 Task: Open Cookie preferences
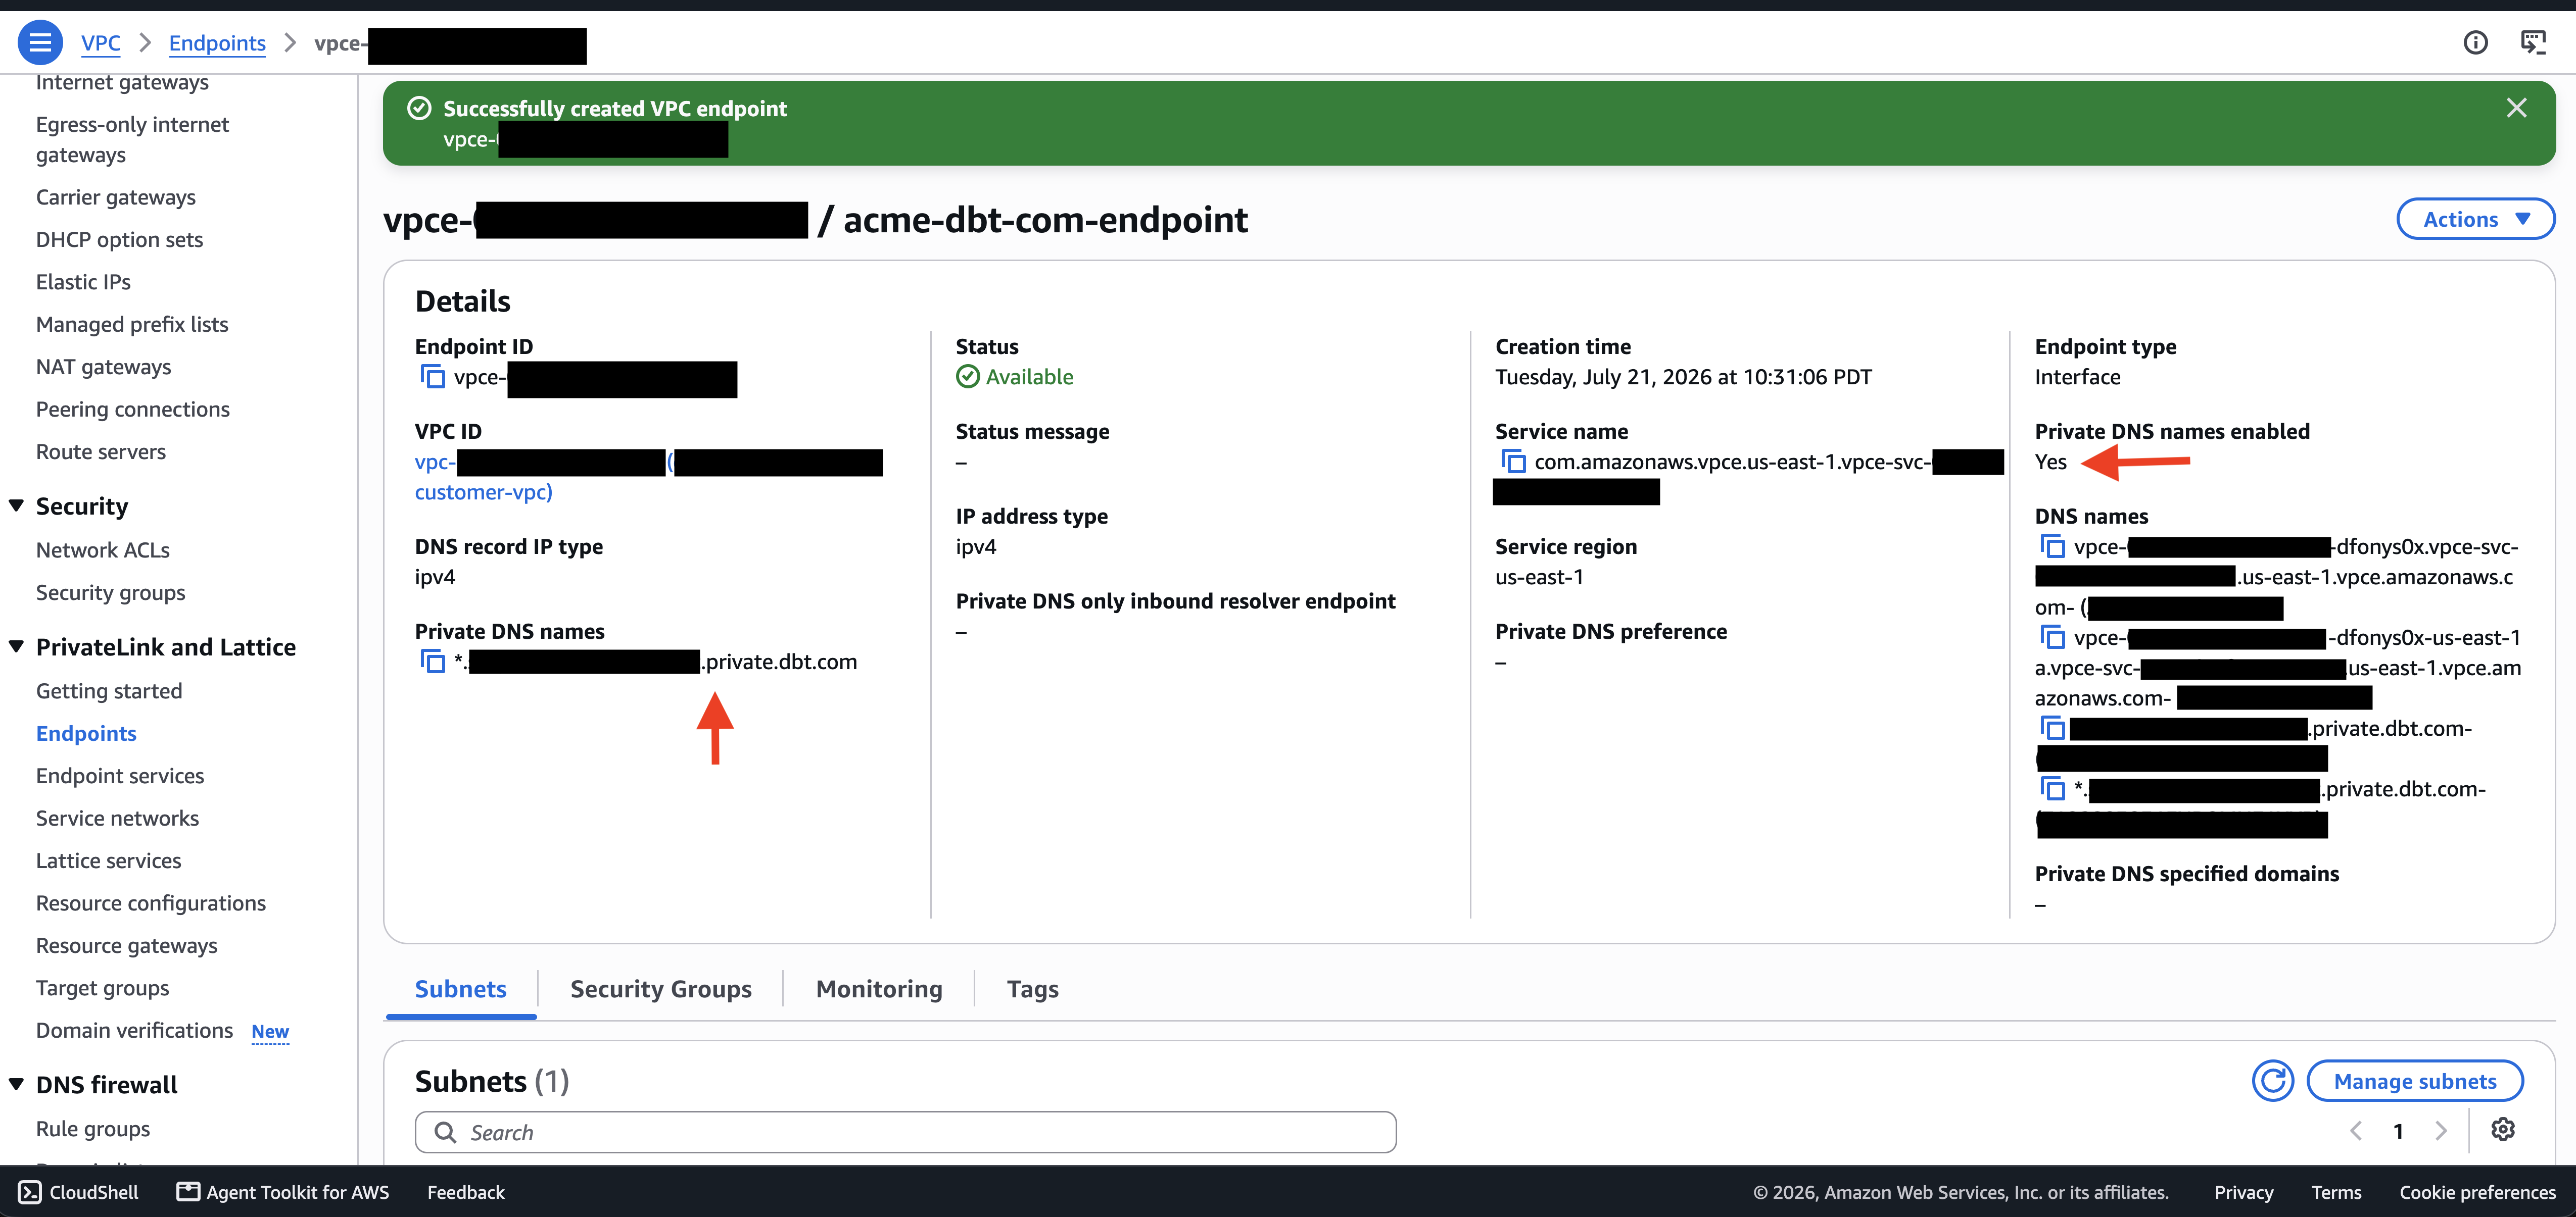2477,1192
